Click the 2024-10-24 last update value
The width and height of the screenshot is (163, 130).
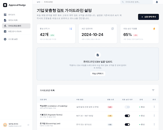(x=92, y=35)
